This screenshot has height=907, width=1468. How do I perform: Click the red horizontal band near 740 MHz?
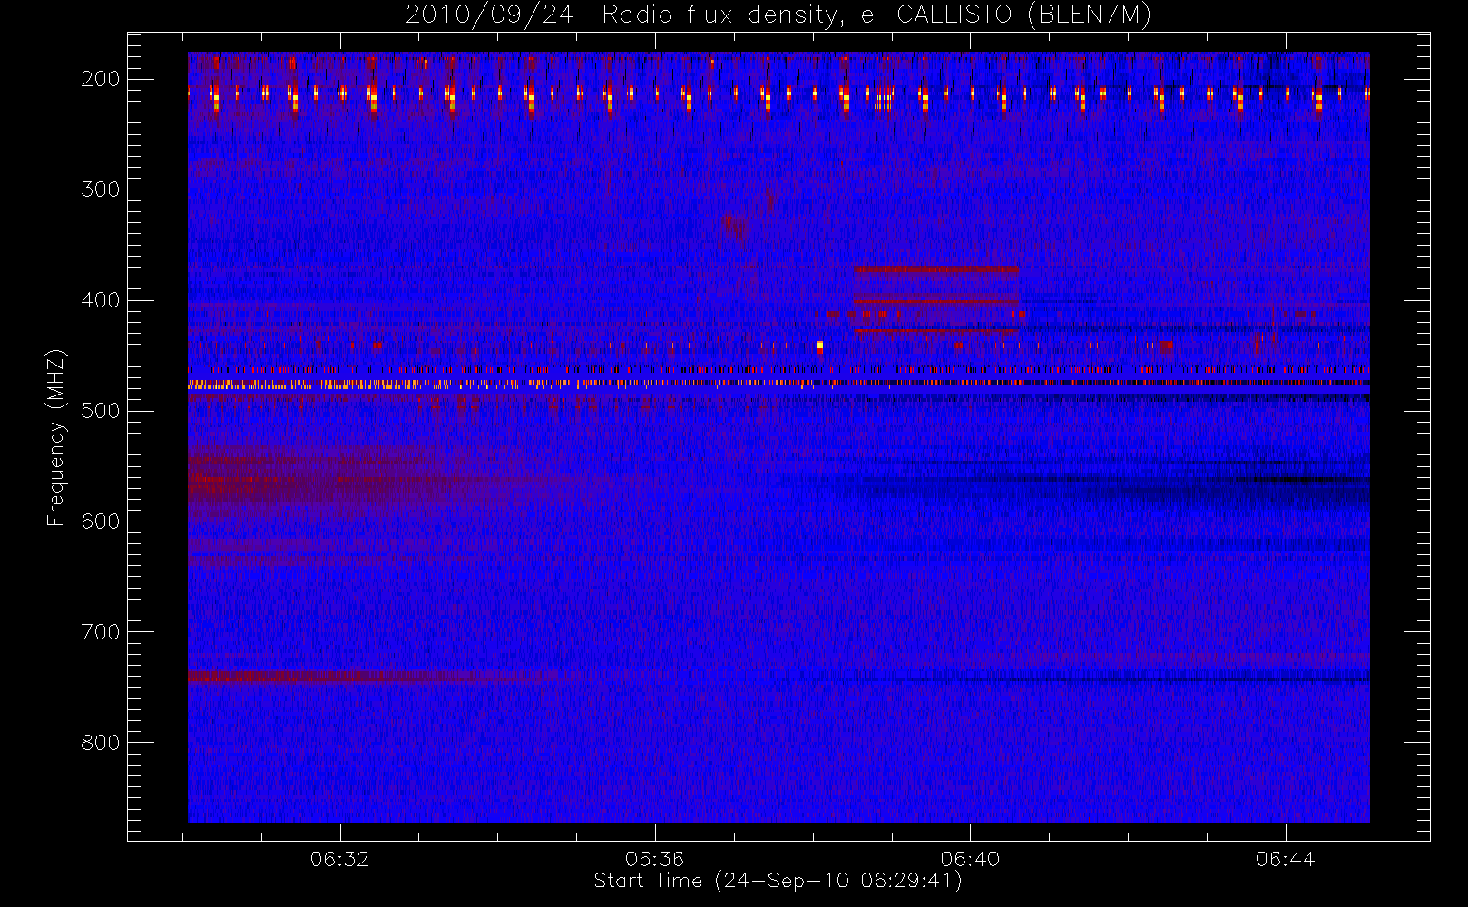point(372,676)
